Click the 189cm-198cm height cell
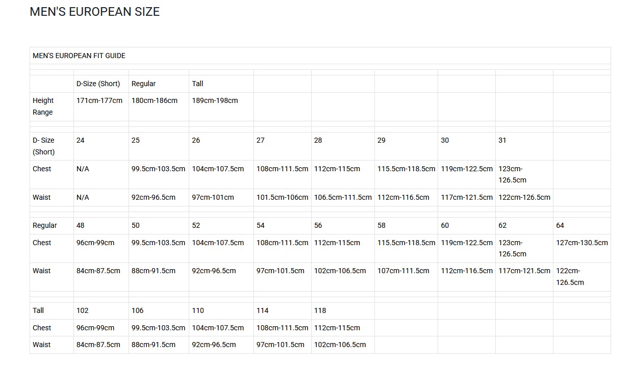 [x=215, y=100]
